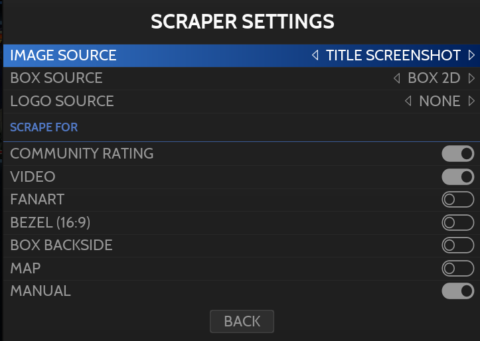Turn off the Video toggle
The width and height of the screenshot is (480, 341).
[458, 177]
